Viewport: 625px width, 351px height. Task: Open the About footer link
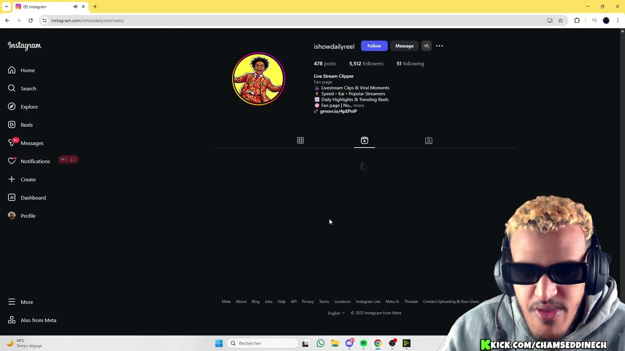click(241, 301)
